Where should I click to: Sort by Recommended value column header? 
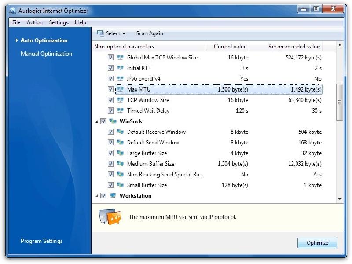[x=286, y=47]
